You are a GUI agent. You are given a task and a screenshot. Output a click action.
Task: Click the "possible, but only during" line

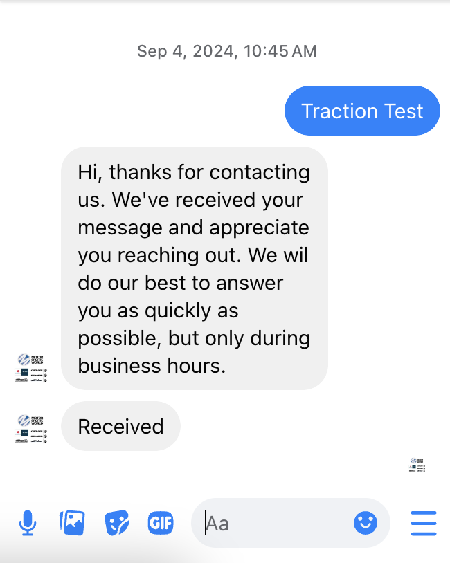click(x=194, y=339)
